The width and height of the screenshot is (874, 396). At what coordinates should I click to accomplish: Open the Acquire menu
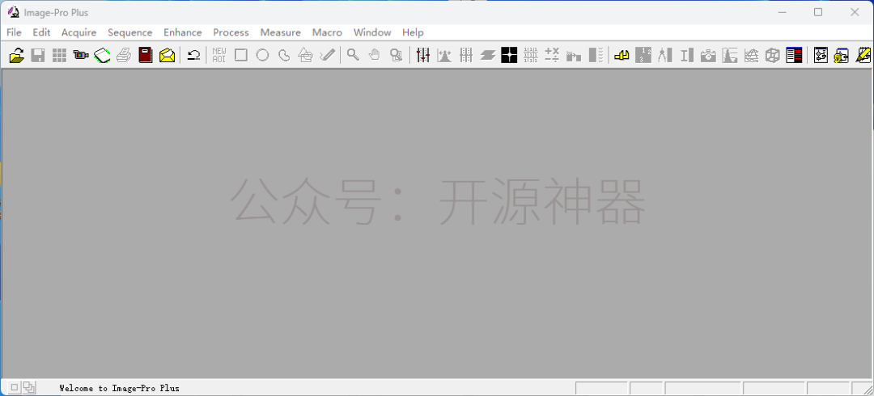click(78, 32)
